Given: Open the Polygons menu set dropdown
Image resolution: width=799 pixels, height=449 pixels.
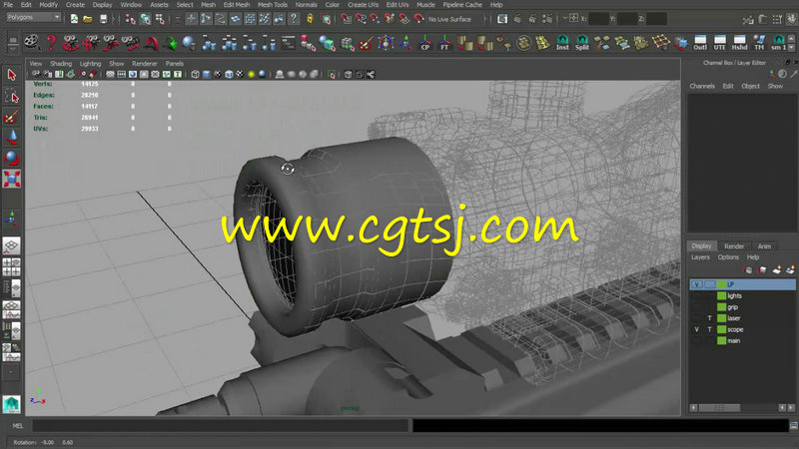Looking at the screenshot, I should (34, 17).
